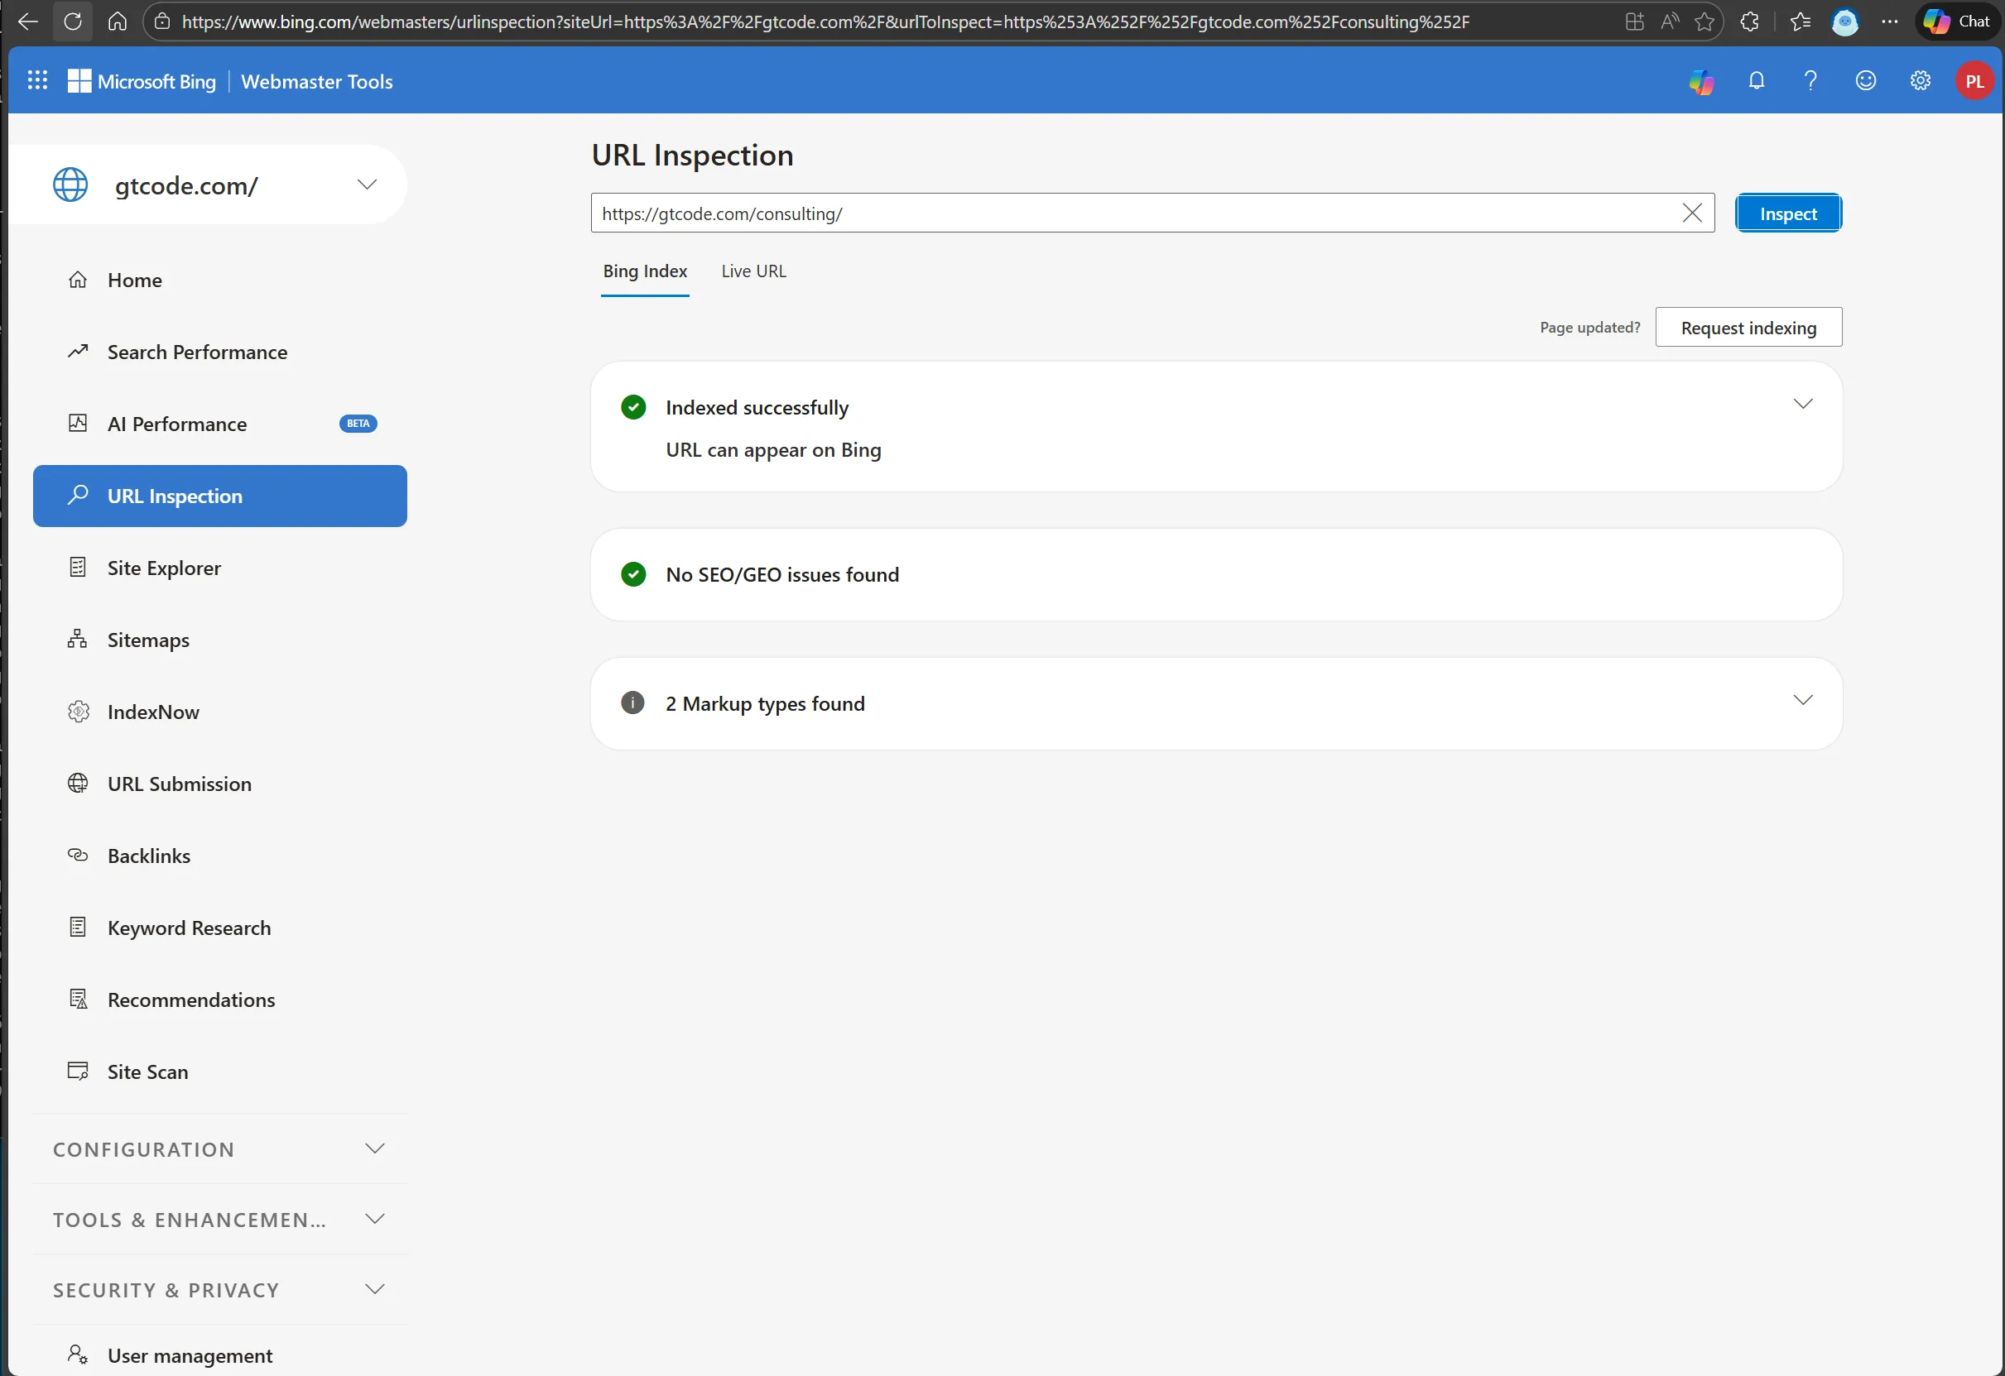This screenshot has height=1376, width=2005.
Task: Click the Copilot icon in Bing header
Action: click(1701, 82)
